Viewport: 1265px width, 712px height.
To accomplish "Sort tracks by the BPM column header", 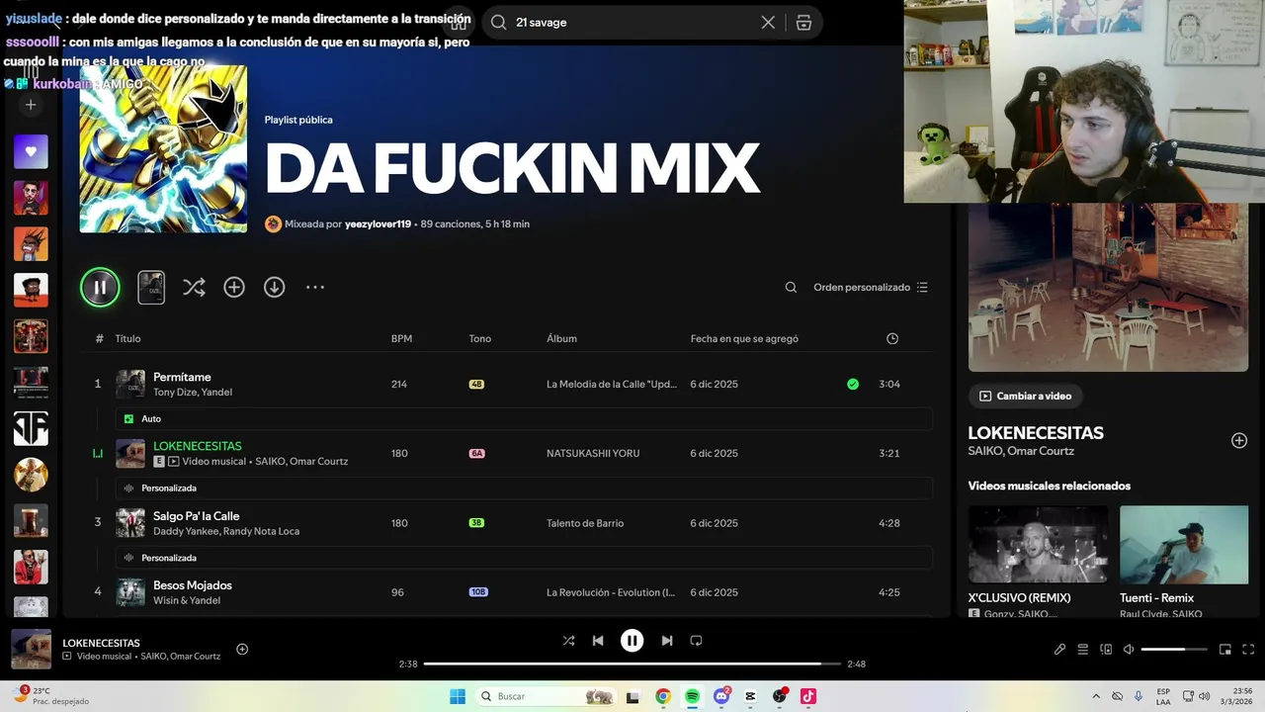I will (x=401, y=339).
